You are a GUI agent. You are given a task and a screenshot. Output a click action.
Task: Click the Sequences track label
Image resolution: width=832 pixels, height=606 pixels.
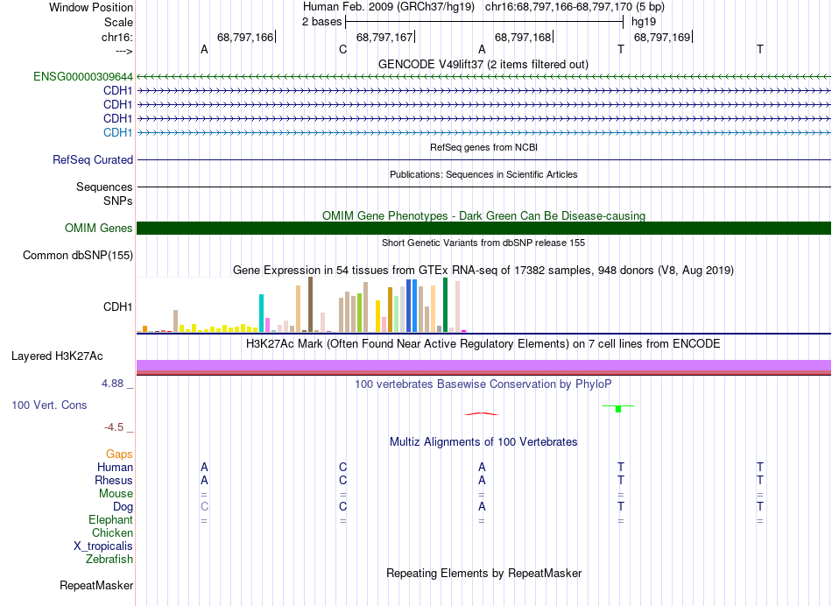point(104,187)
